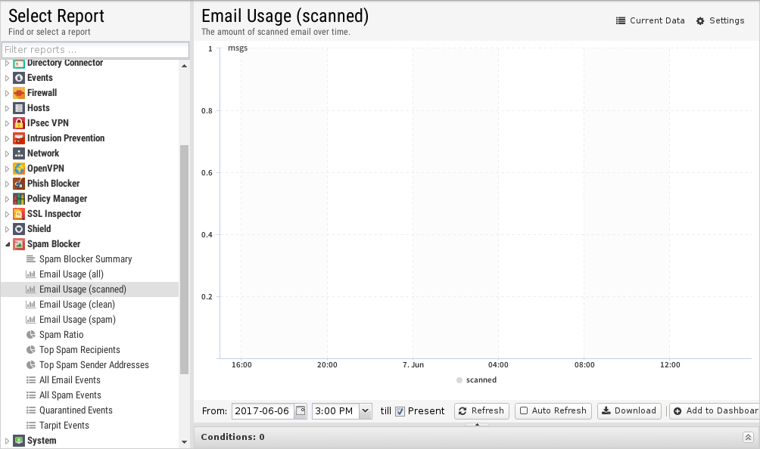Click the IPsec VPN lock icon
Screen dimensions: 760x449
19,123
